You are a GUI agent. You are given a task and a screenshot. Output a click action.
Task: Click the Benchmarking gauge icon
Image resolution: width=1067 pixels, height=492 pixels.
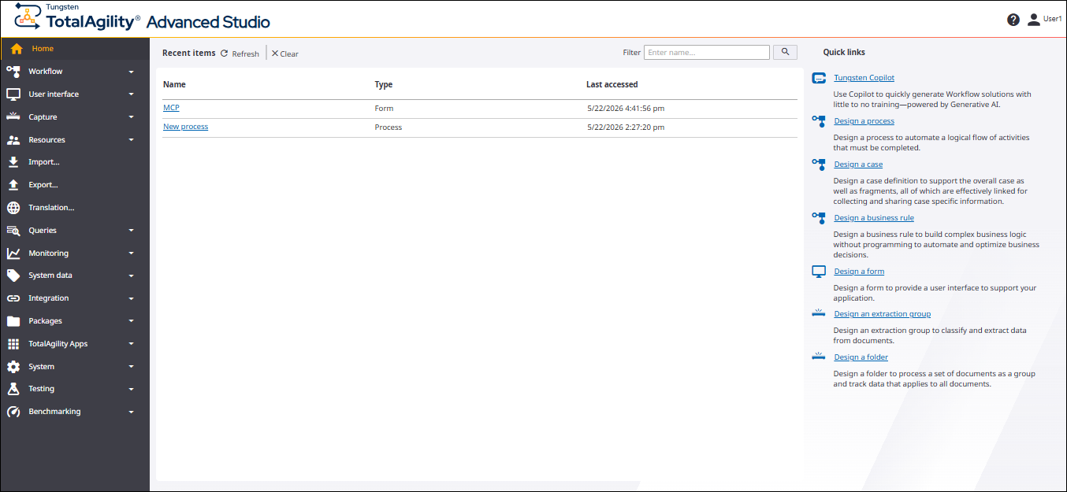tap(13, 412)
